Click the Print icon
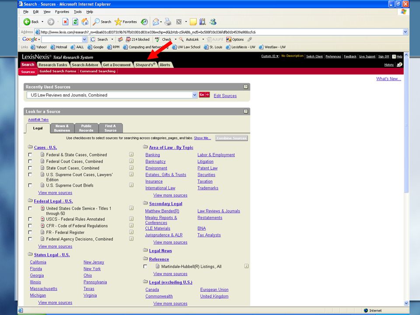Viewport: 420px width, 315px height. 168,22
